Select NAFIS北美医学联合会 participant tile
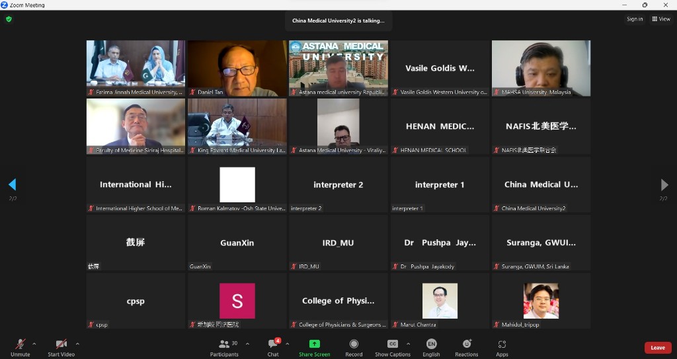 [541, 126]
